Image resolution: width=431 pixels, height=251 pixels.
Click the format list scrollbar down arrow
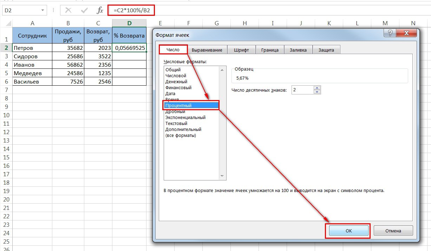click(222, 176)
